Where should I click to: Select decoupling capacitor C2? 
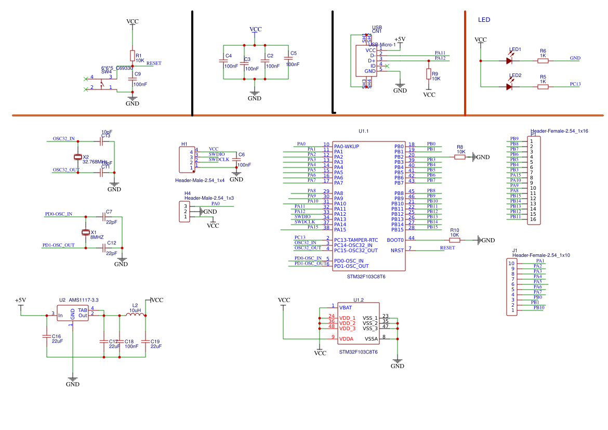pos(265,61)
